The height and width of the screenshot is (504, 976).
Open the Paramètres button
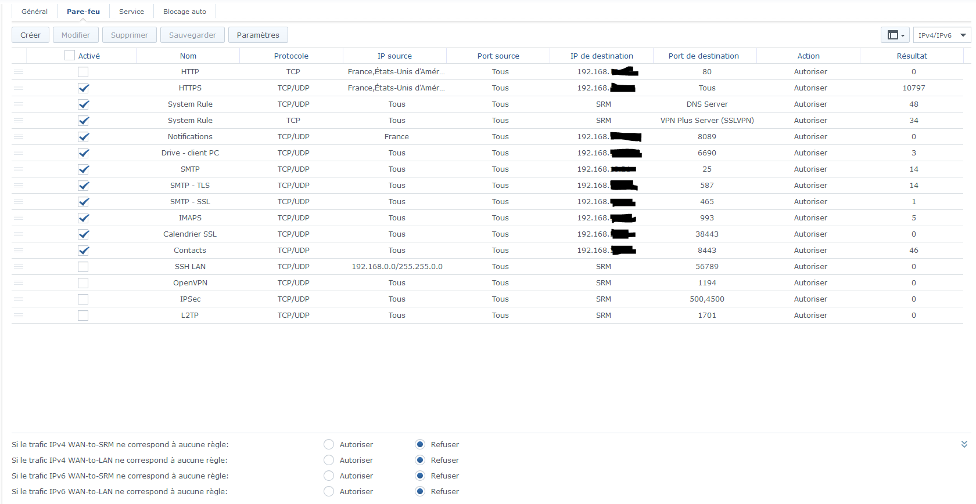tap(258, 35)
